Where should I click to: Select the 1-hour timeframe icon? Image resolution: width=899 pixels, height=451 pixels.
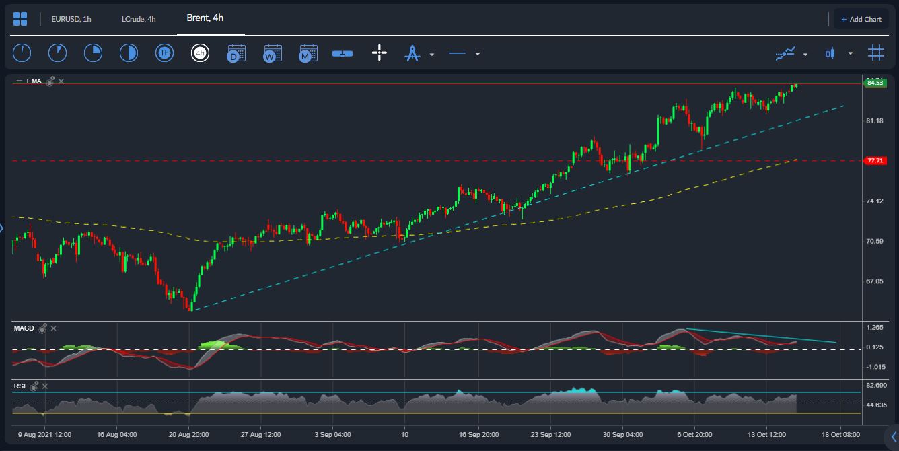click(x=164, y=53)
